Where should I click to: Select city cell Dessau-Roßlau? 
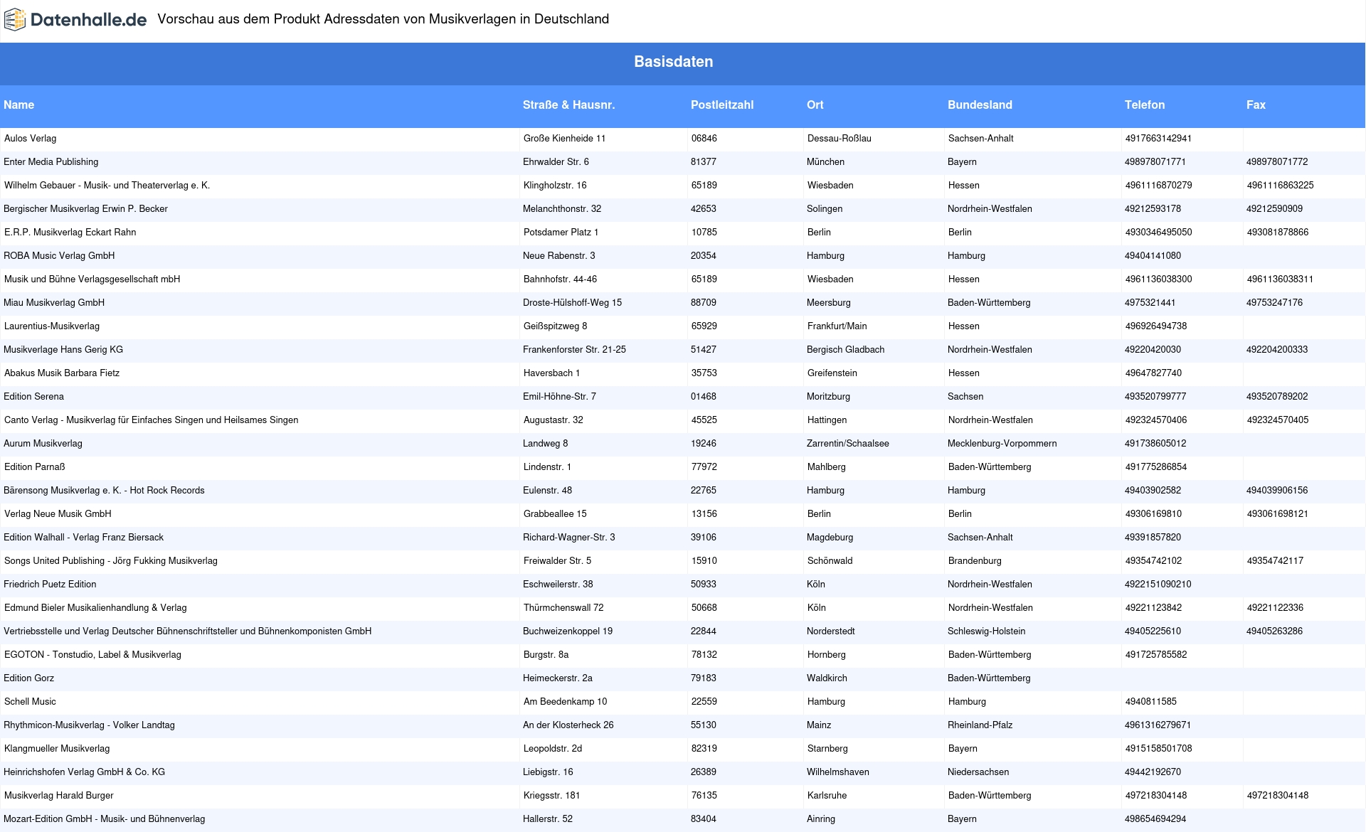click(x=839, y=139)
